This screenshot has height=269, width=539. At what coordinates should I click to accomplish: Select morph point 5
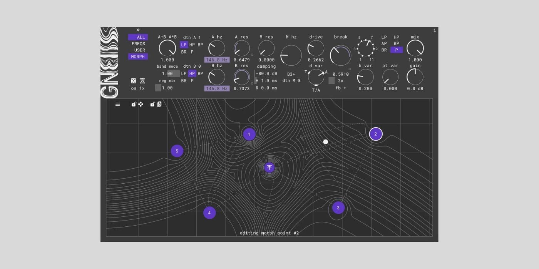coord(177,151)
